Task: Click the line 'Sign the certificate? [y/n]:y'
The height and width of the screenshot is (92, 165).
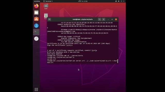Action: pyautogui.click(x=60, y=45)
